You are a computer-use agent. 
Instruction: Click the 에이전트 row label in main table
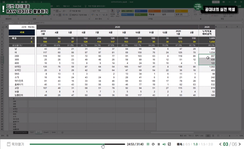click(19, 81)
